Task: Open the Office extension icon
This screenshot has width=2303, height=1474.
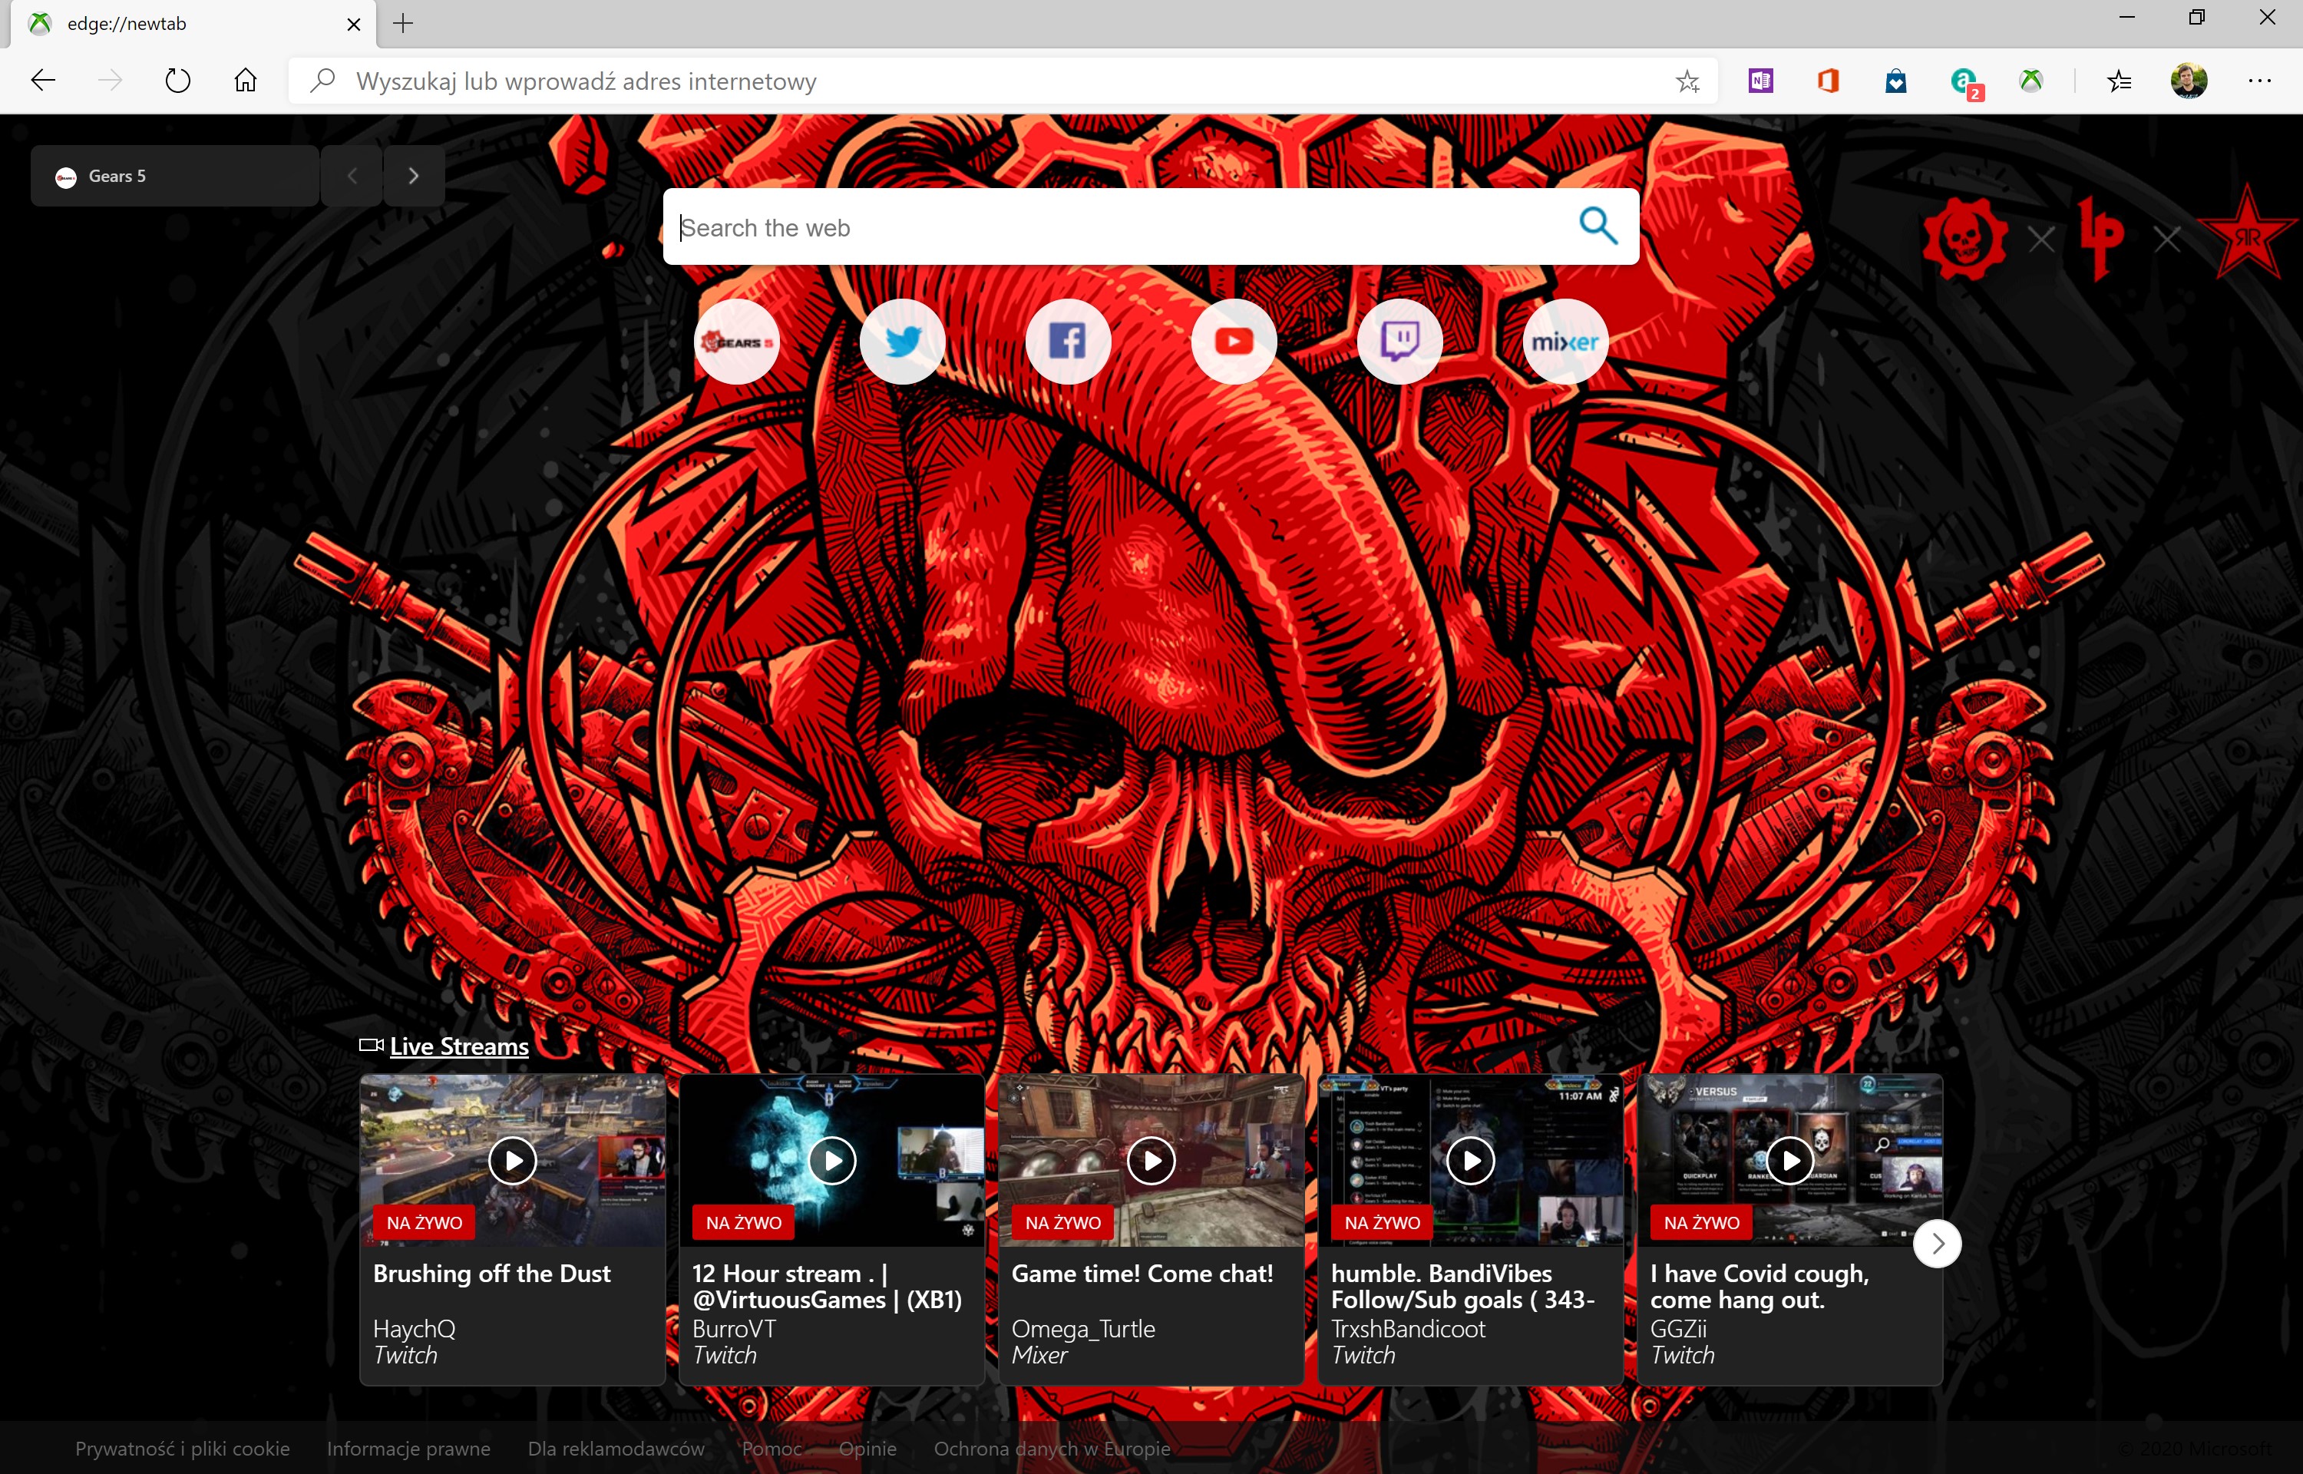Action: (1829, 81)
